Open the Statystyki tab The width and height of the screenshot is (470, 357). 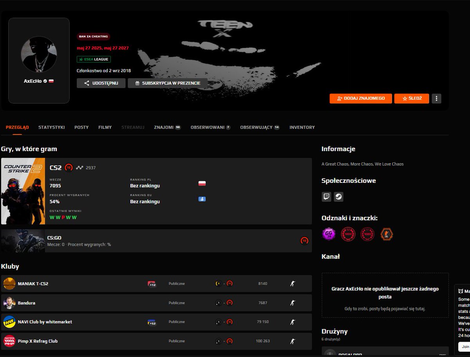click(x=51, y=127)
